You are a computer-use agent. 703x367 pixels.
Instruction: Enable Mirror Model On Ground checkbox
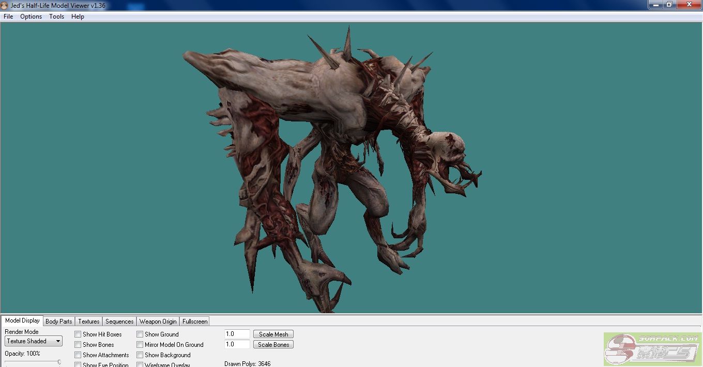pyautogui.click(x=140, y=345)
